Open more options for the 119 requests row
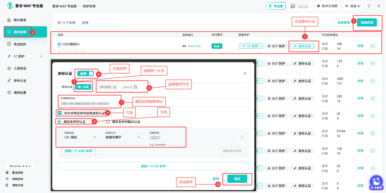 coord(373,63)
